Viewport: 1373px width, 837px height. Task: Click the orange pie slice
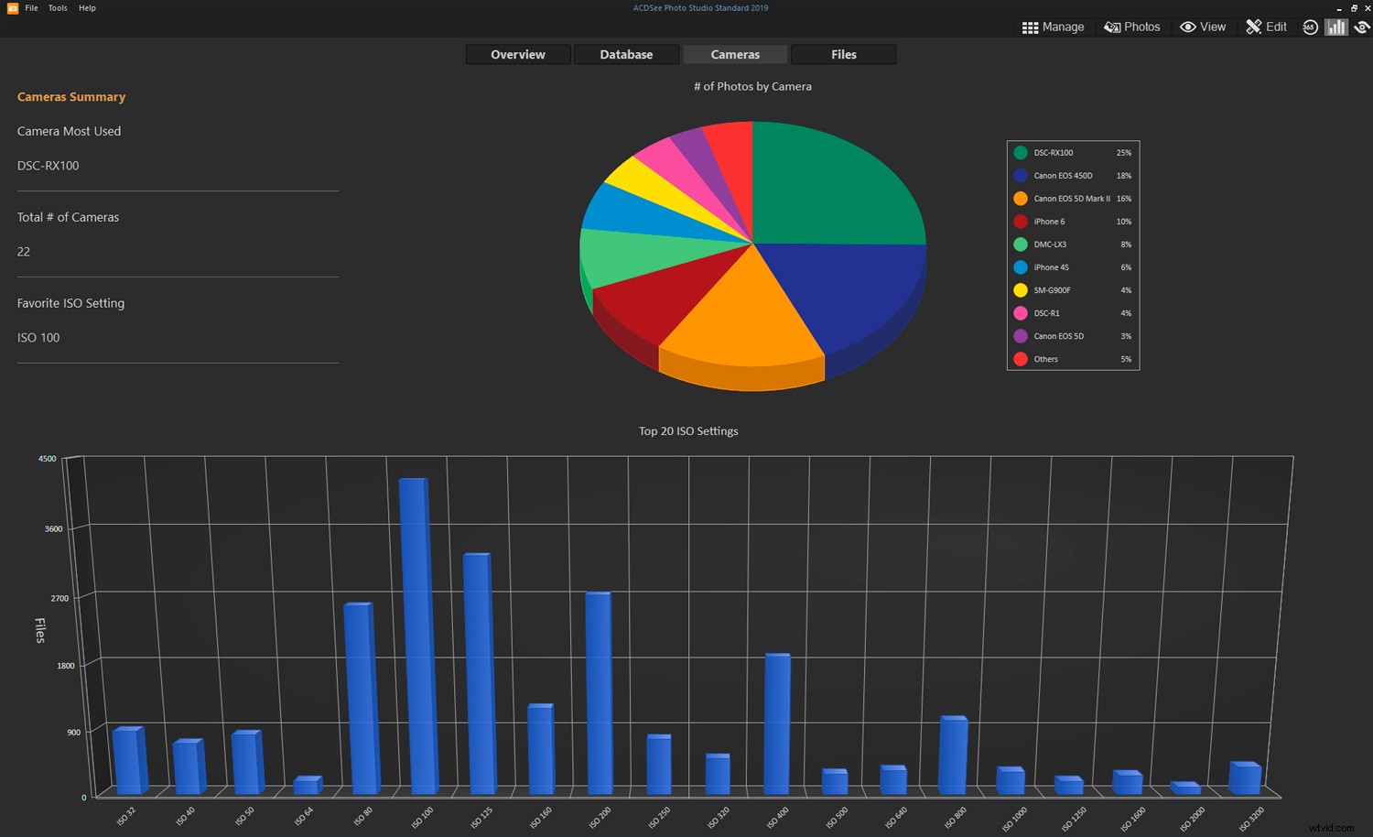pos(741,311)
